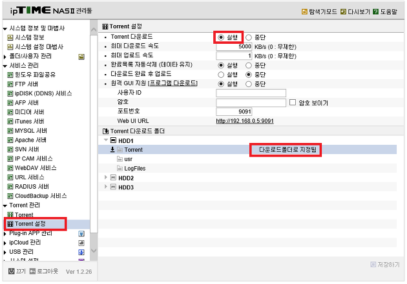Open the 도움말 help icon
Screen dimensions: 407x284
(x=375, y=12)
